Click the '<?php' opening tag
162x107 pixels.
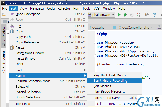tap(102, 34)
